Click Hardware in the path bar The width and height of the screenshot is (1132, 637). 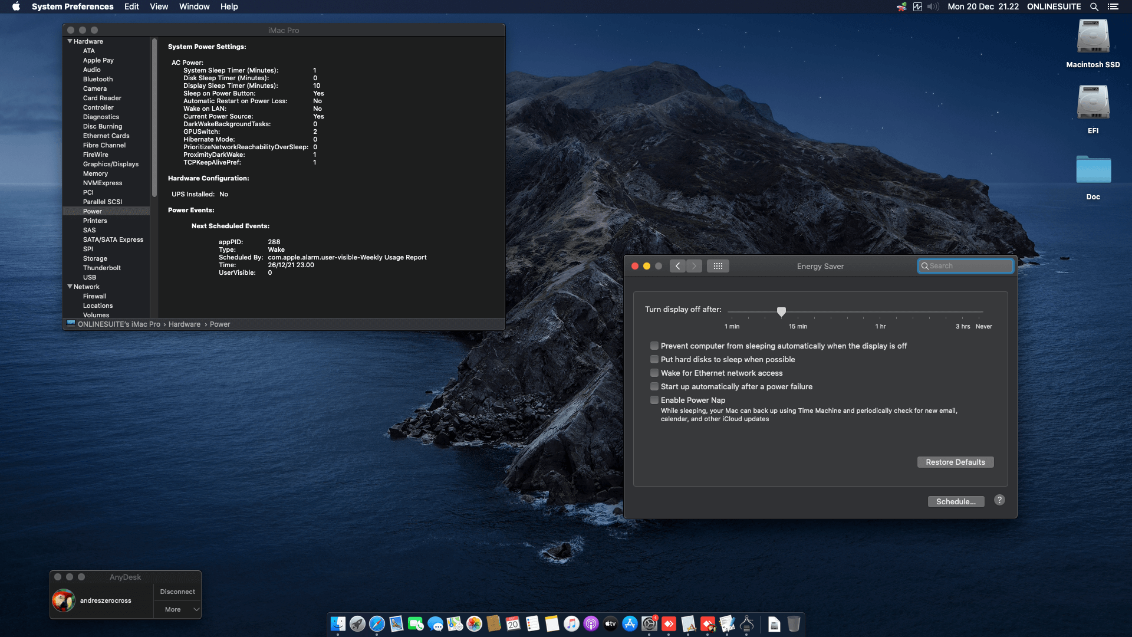(x=185, y=324)
